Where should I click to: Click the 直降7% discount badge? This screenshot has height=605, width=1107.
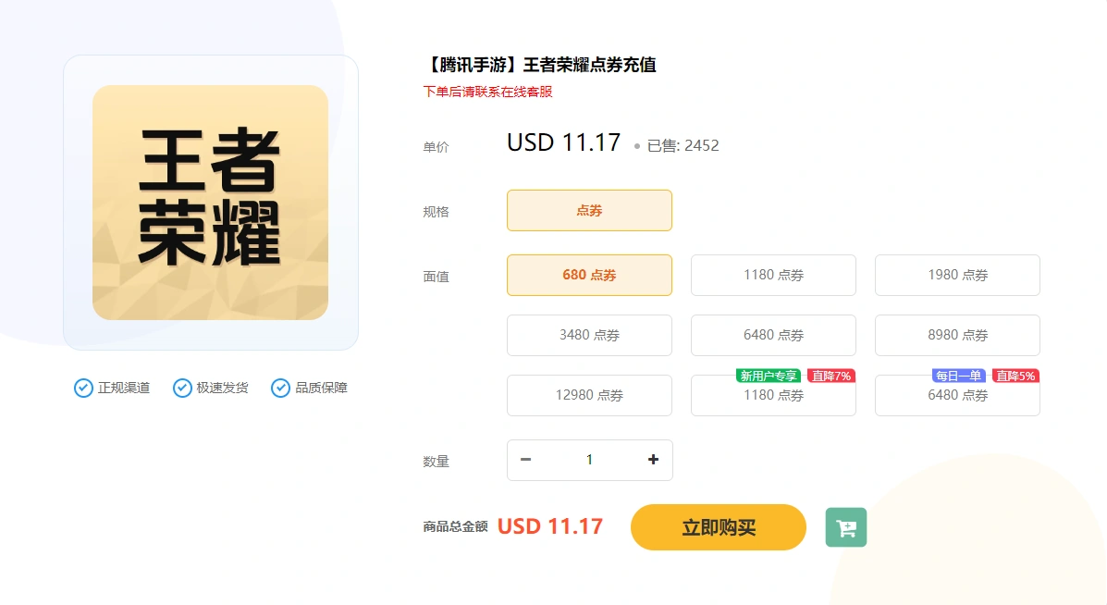831,377
